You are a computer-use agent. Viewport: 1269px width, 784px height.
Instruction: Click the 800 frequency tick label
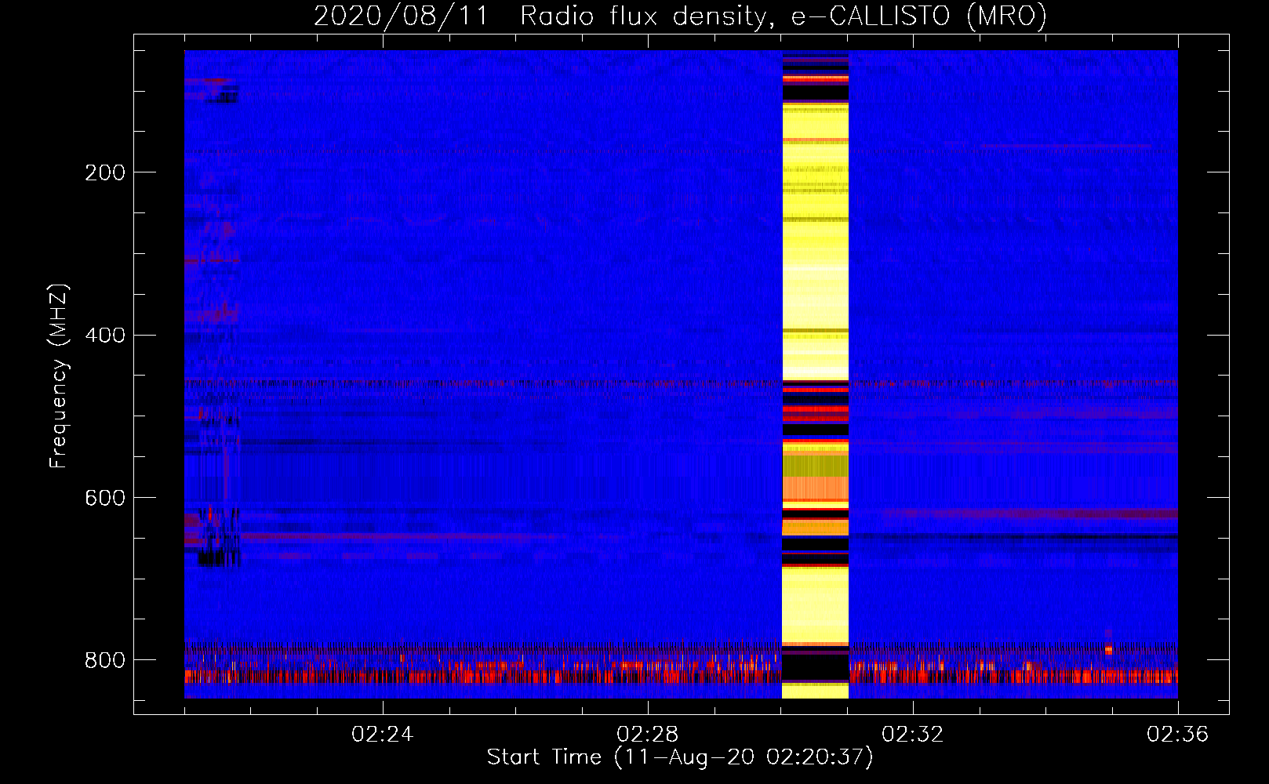coord(105,660)
